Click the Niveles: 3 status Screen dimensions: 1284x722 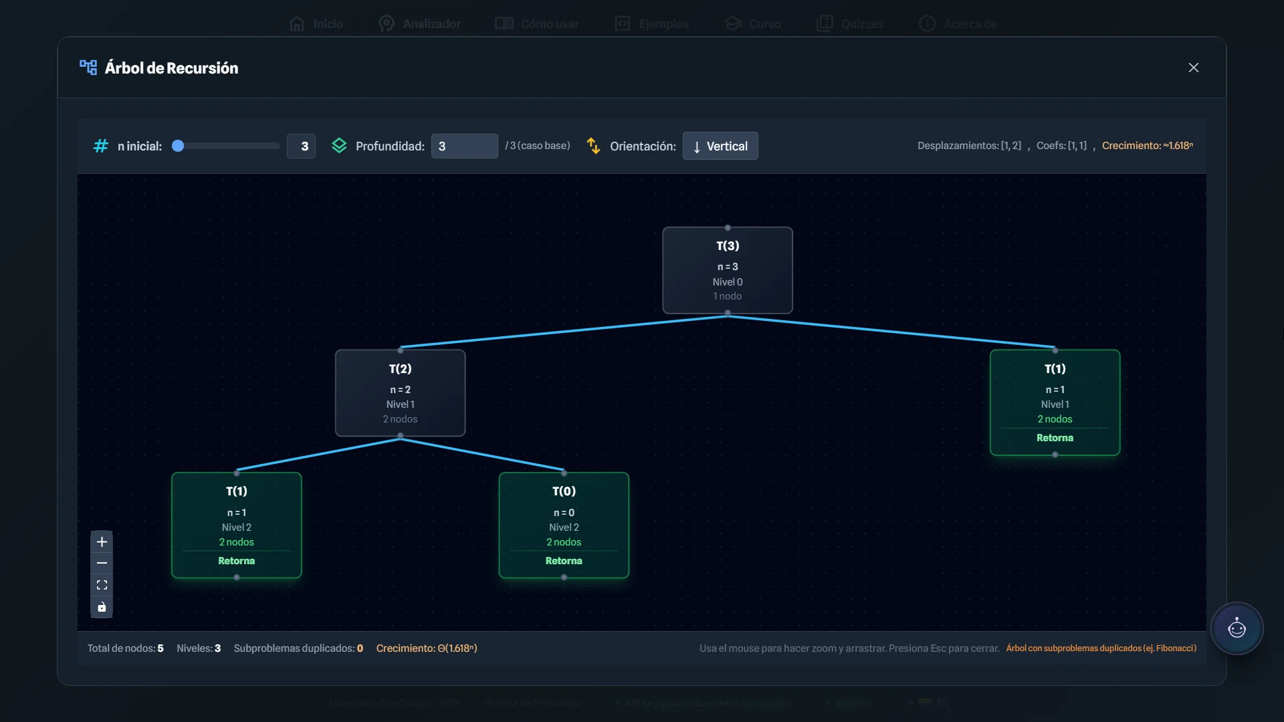coord(199,648)
